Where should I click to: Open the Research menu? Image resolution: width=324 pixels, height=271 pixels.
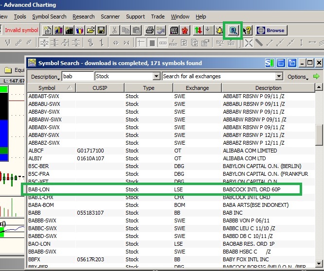point(84,17)
